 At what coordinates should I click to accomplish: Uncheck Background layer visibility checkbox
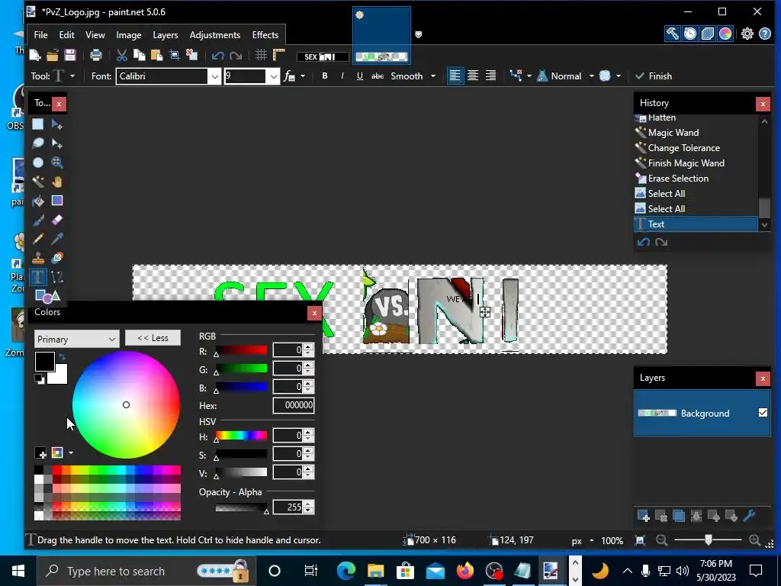click(x=763, y=413)
